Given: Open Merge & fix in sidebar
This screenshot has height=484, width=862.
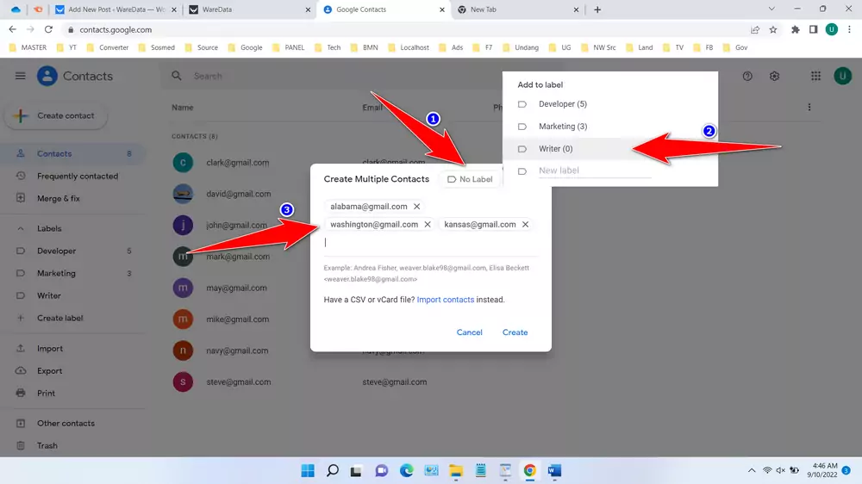Looking at the screenshot, I should (58, 198).
